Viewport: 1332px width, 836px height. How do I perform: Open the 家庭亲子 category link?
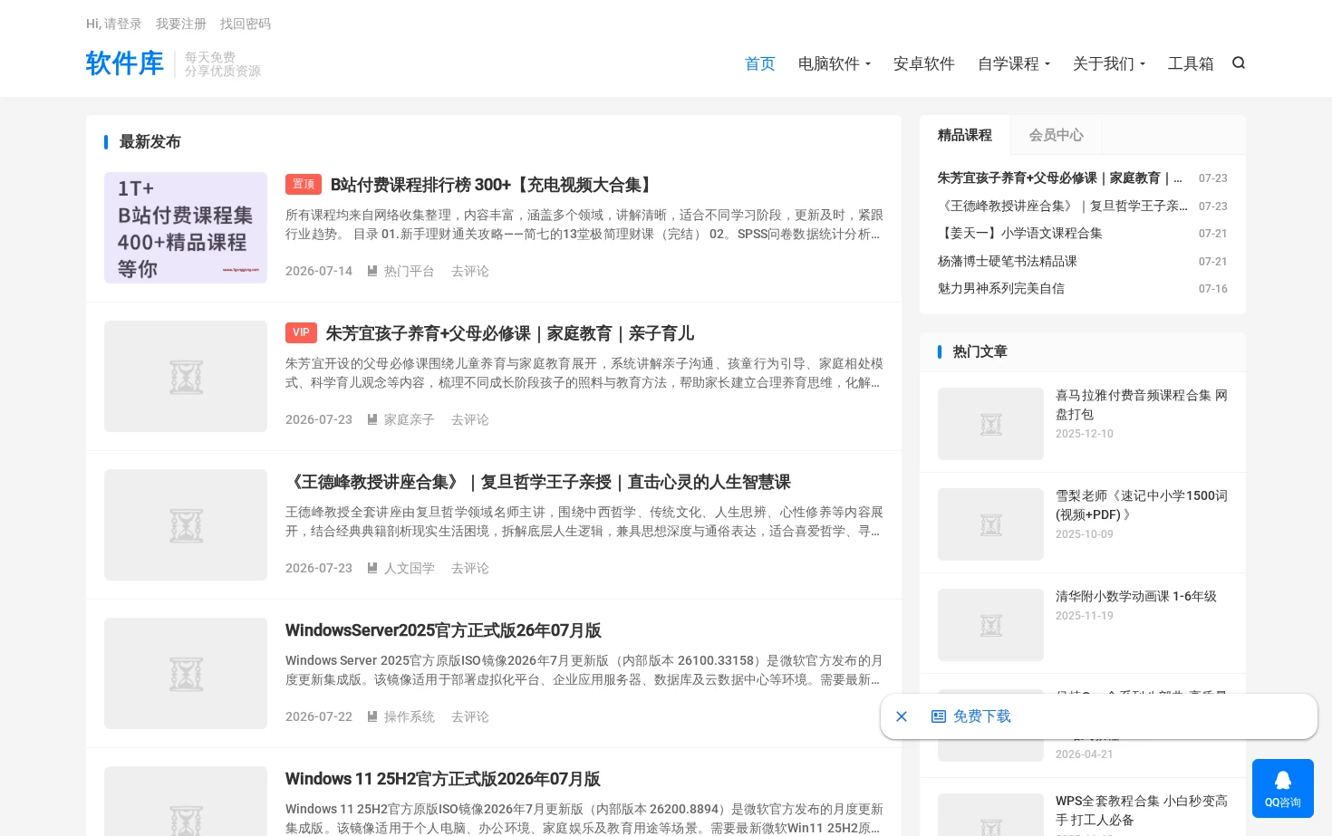pos(410,419)
